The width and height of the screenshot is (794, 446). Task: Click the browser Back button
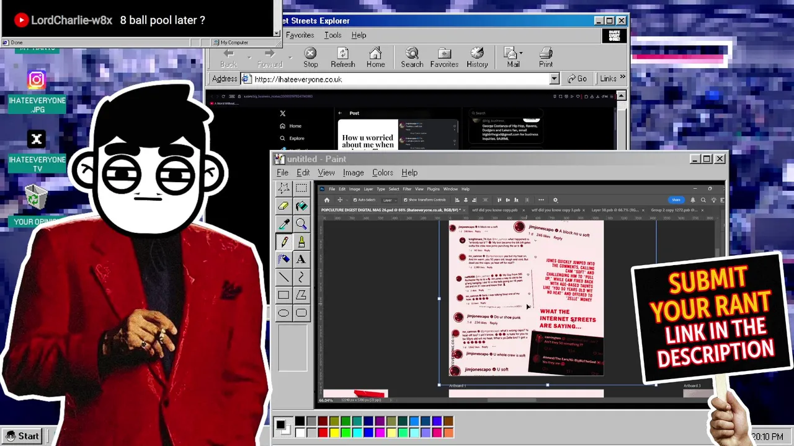pos(228,58)
